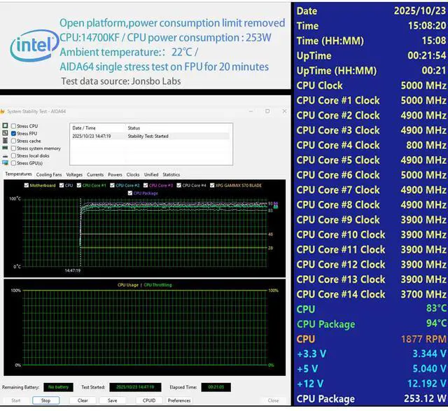Hide the CPU Package graph line
The height and width of the screenshot is (411, 448).
(129, 193)
